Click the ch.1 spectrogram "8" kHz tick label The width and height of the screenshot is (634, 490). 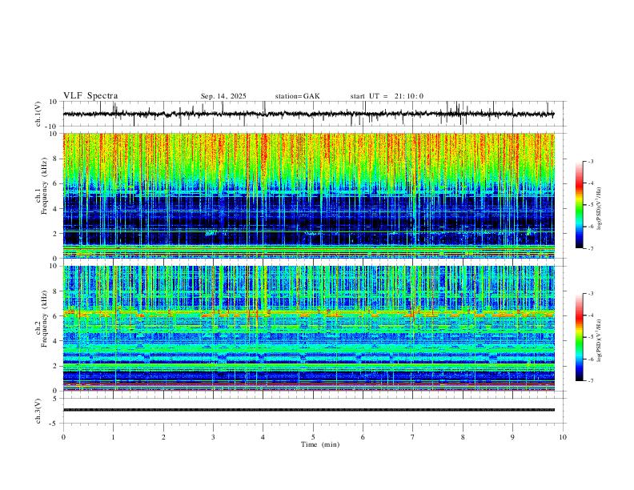tap(55, 159)
